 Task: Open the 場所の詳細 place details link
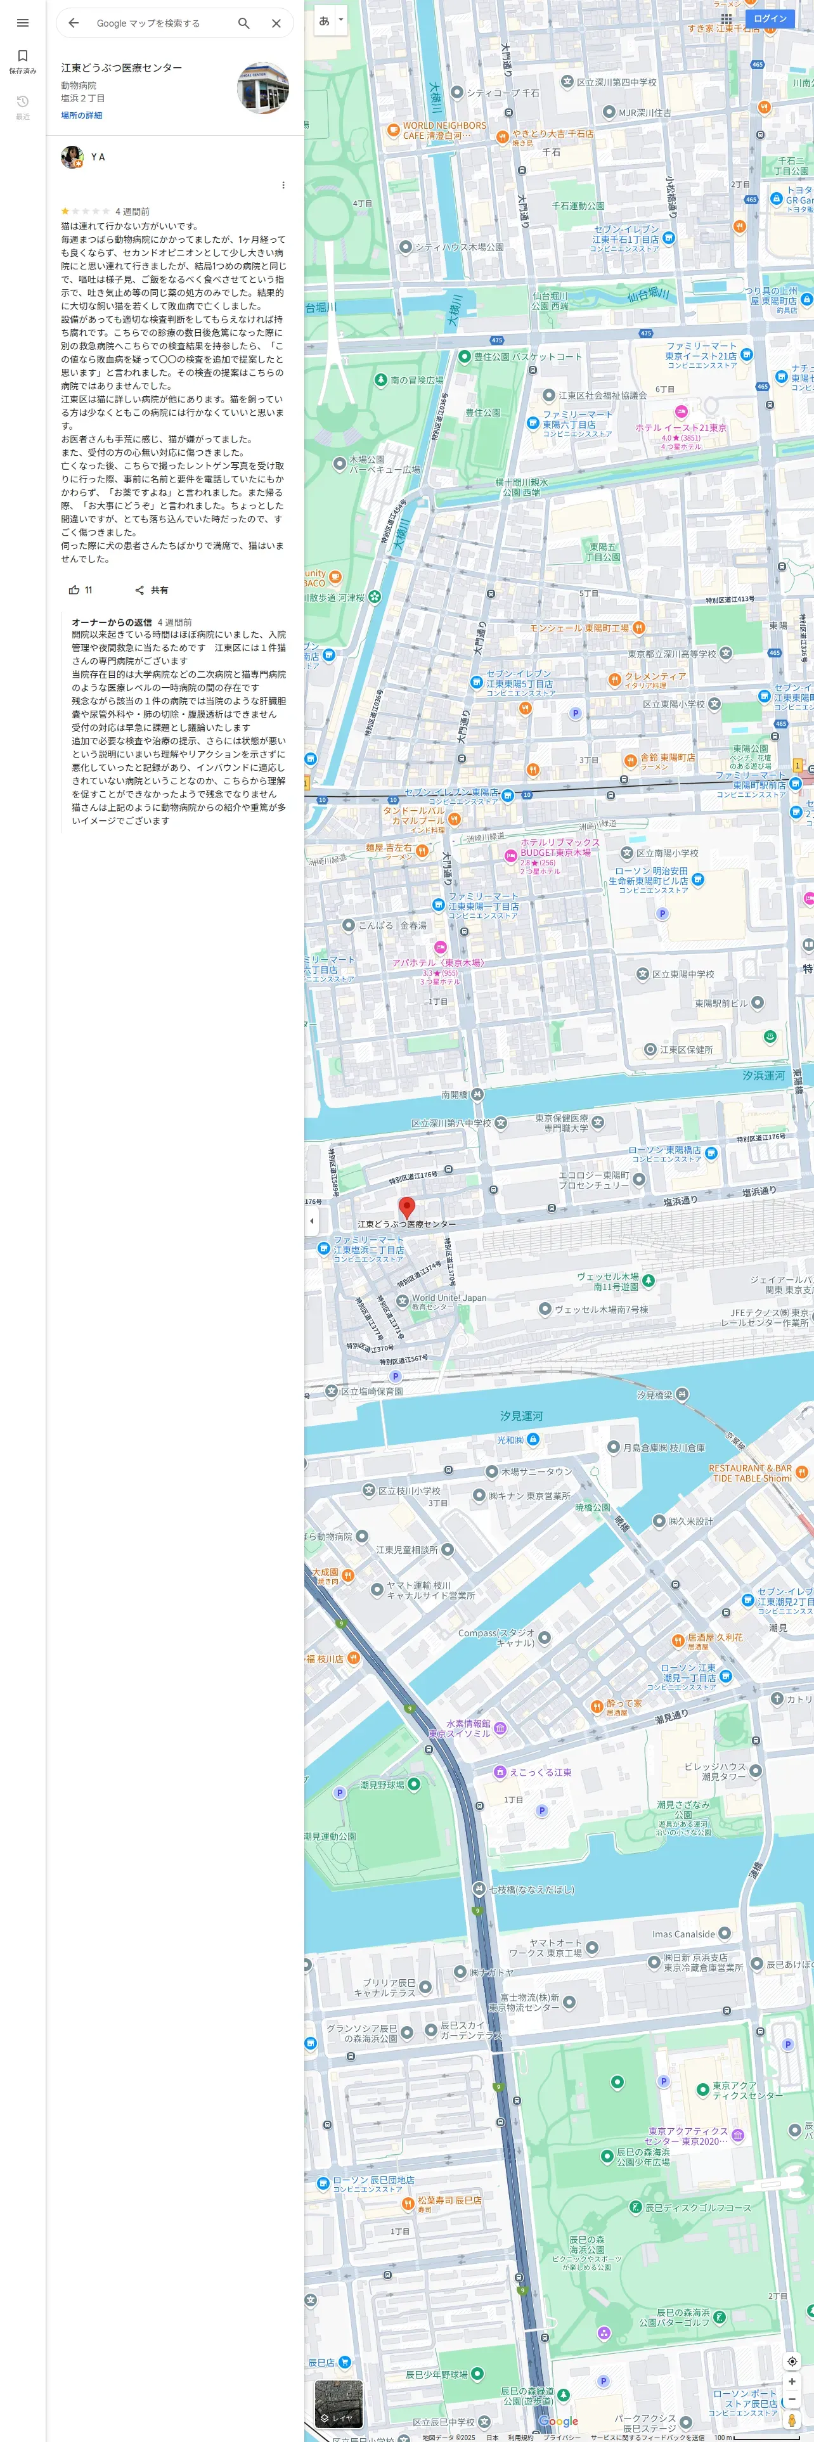(x=82, y=115)
